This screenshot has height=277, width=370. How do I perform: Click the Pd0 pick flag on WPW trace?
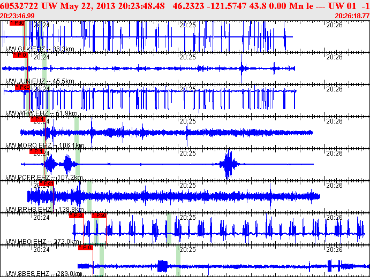tap(22, 87)
